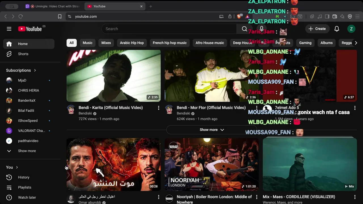Click the Create button
The width and height of the screenshot is (363, 204).
coord(317,29)
